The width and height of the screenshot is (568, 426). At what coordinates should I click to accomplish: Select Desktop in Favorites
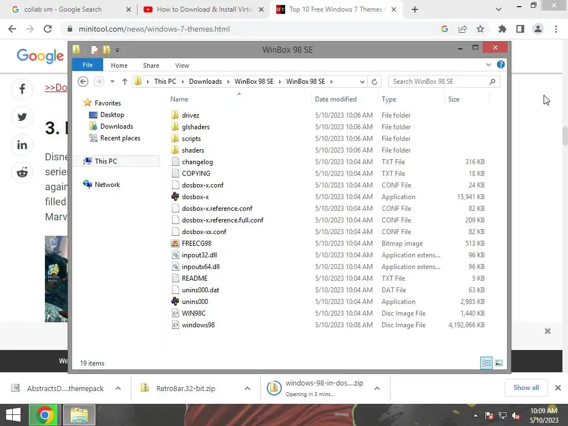(x=112, y=115)
